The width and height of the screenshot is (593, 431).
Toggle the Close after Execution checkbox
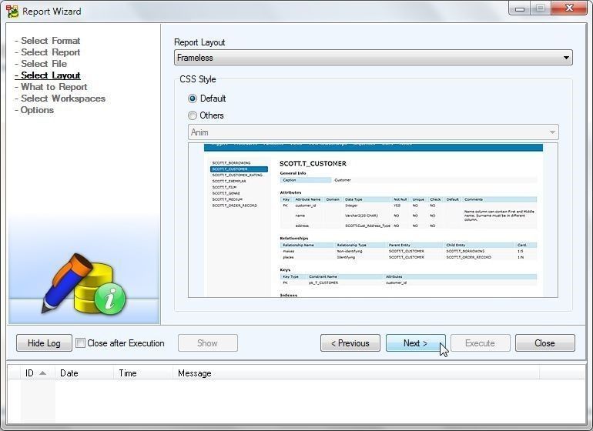pyautogui.click(x=80, y=343)
